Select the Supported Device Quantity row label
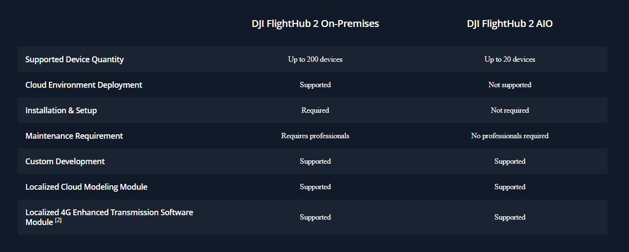This screenshot has width=629, height=252. tap(74, 59)
